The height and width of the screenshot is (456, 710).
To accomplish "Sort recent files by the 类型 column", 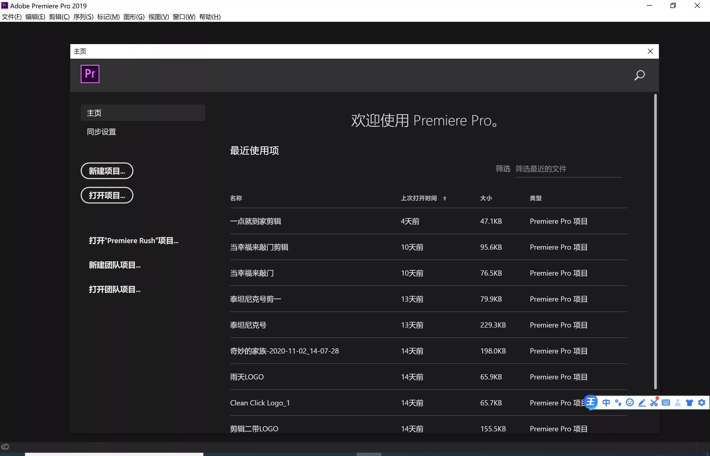I will pyautogui.click(x=535, y=198).
